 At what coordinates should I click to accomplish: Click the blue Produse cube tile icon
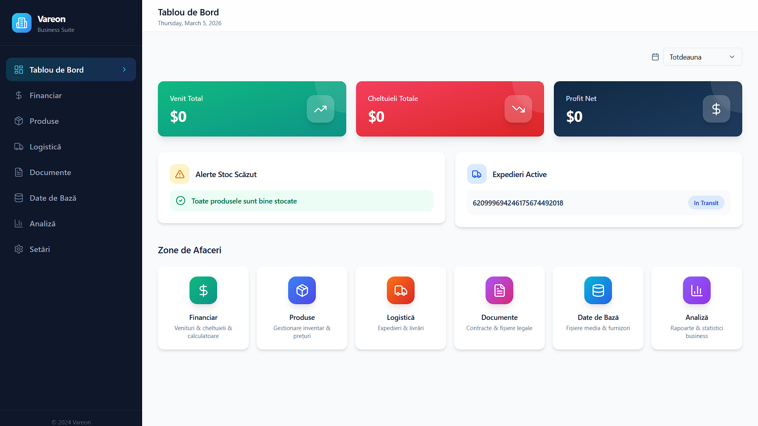point(302,290)
